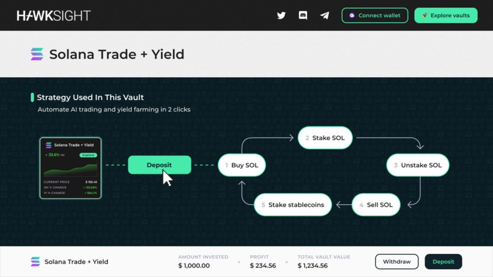The image size is (493, 277).
Task: Click the green Deposit button in diagram
Action: coord(160,164)
